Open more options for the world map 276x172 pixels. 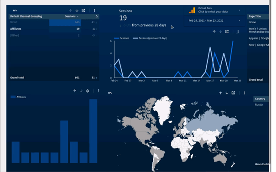[245, 93]
